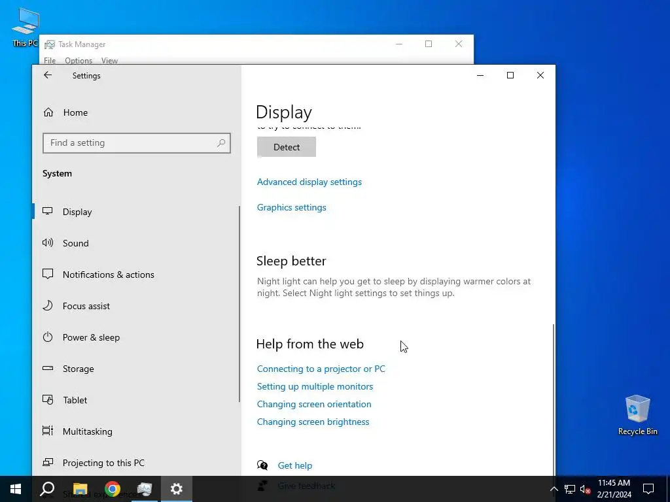Open the Sound category label
This screenshot has width=670, height=502.
76,243
